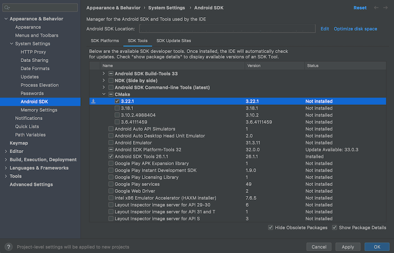Viewport: 394px width, 253px height.
Task: Enable the CMake 3.18.1 checkbox
Action: pos(117,108)
